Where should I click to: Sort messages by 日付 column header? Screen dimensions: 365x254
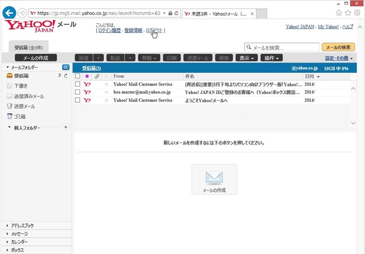(x=312, y=76)
